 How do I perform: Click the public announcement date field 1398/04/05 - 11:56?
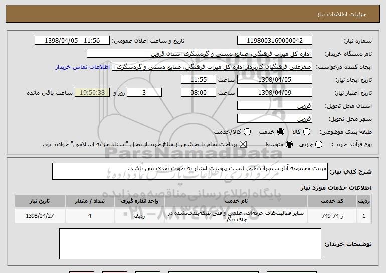(x=72, y=41)
